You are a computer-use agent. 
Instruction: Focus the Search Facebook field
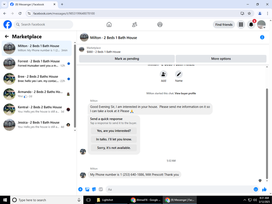44,24
